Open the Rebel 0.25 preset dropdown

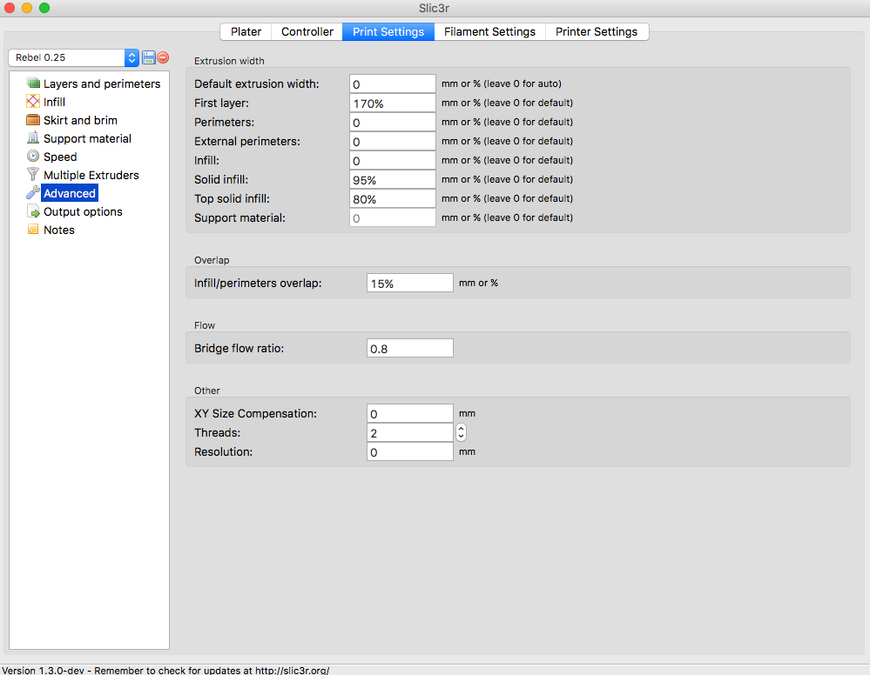pyautogui.click(x=73, y=57)
